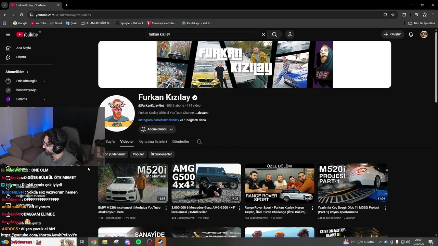
Task: Open the instagram.com/furkankizilay link
Action: [158, 120]
